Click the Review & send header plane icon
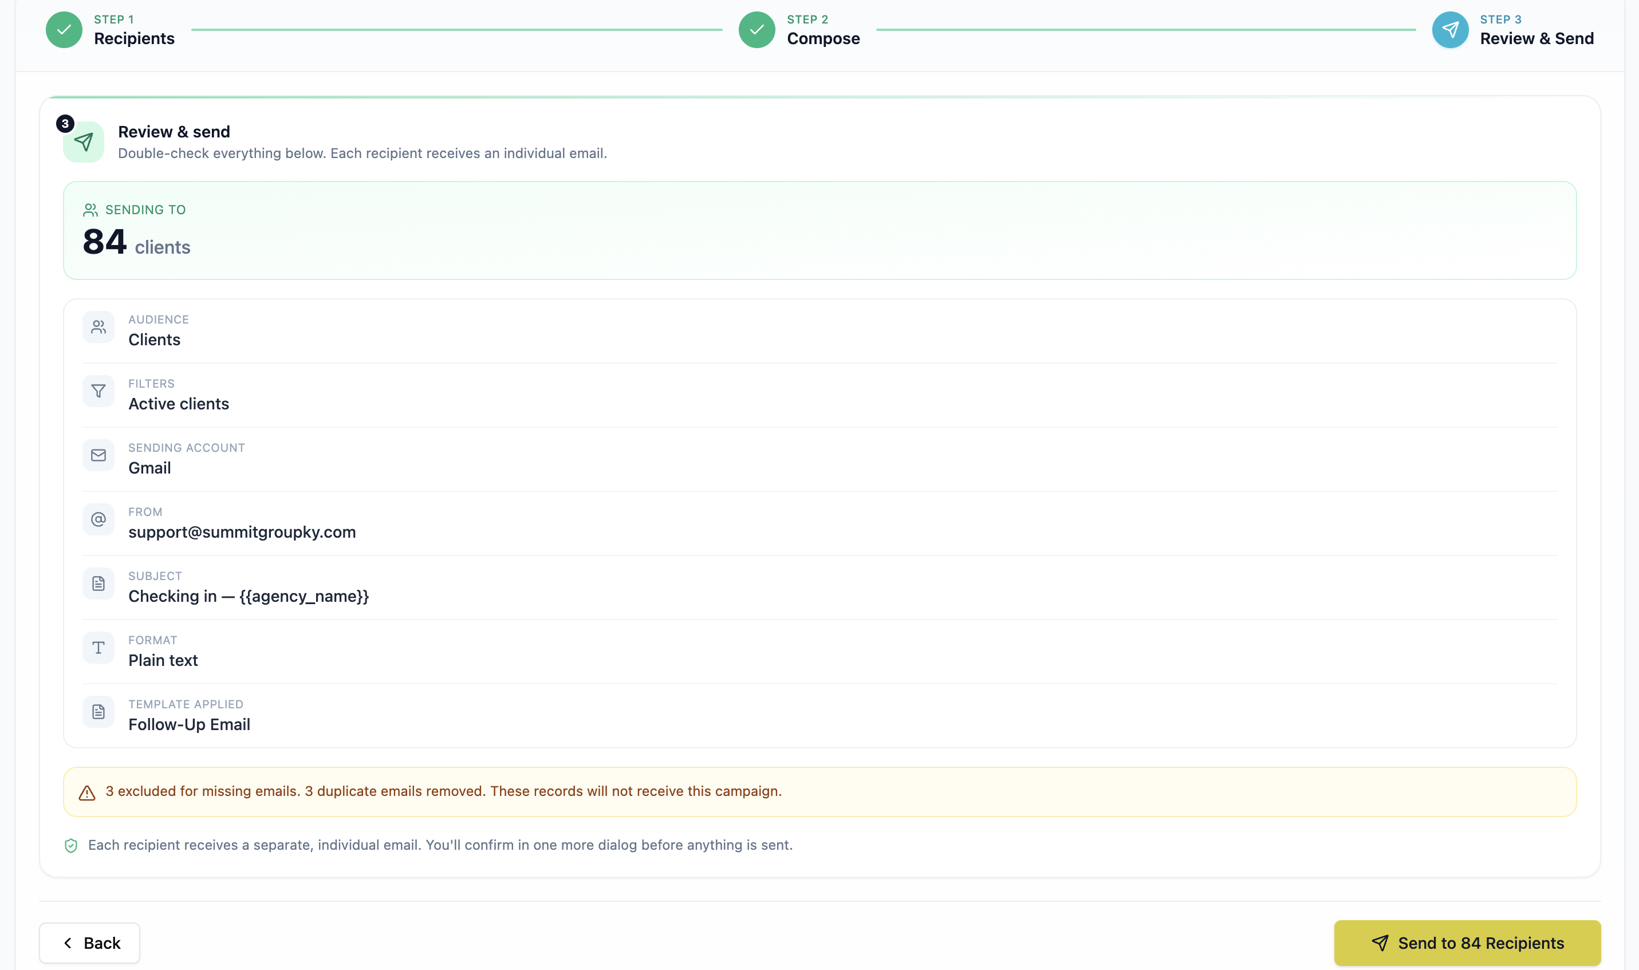 [x=84, y=142]
